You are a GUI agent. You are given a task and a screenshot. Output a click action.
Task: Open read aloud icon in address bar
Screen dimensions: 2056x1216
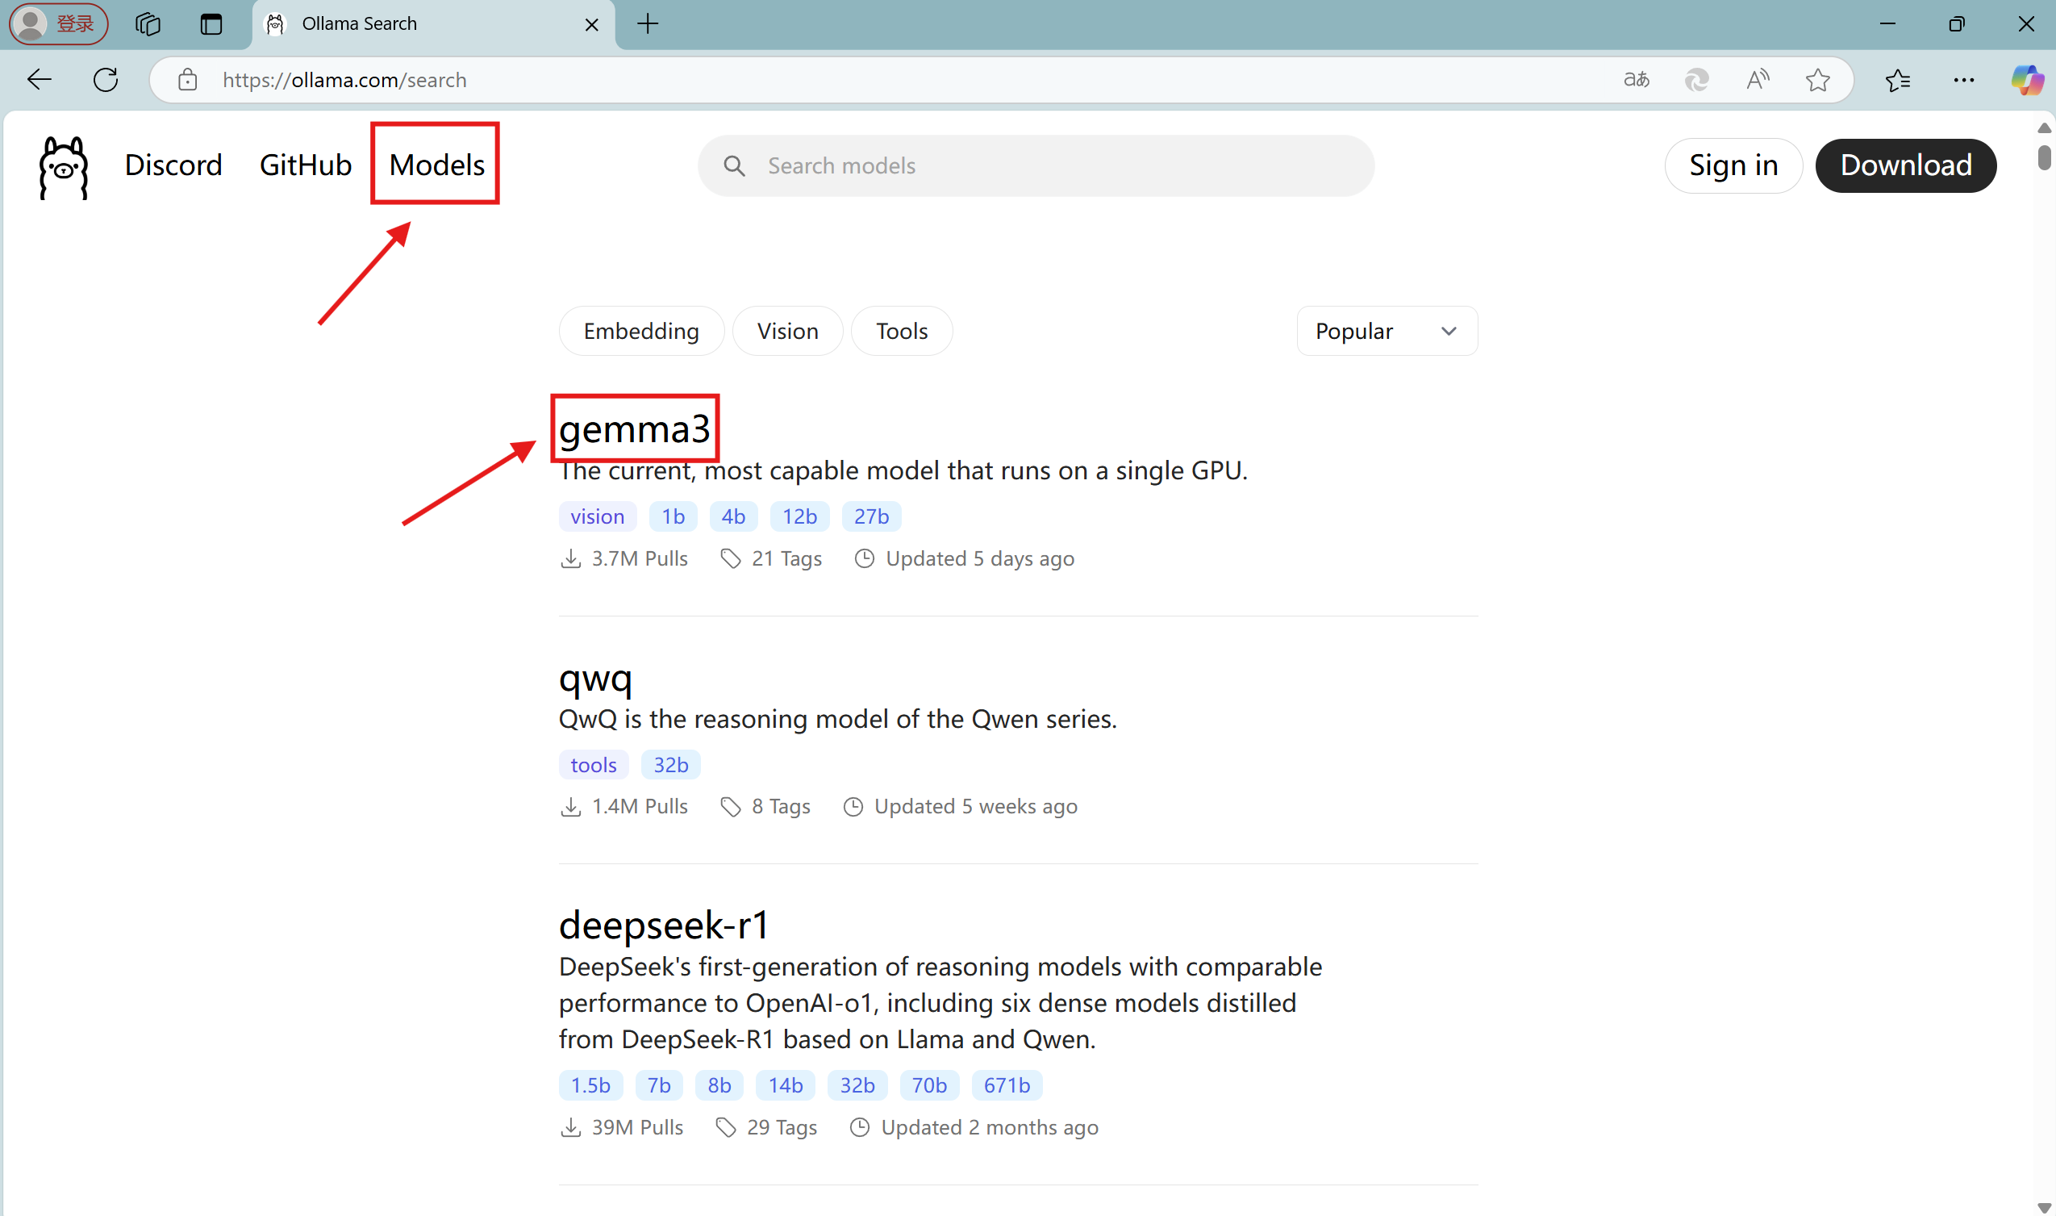tap(1757, 80)
